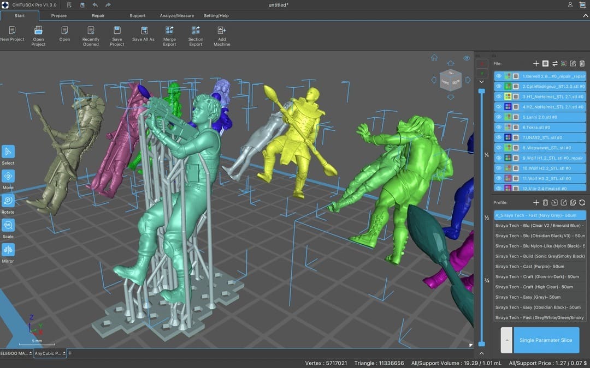
Task: Switch to the Support tab
Action: (x=137, y=16)
